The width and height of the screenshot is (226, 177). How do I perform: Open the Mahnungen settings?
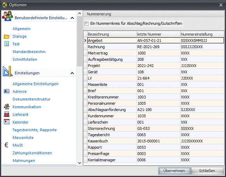click(x=24, y=161)
